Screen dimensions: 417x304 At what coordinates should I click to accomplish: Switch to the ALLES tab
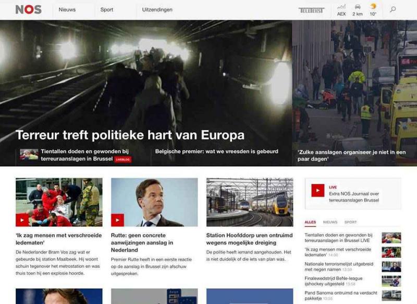click(310, 222)
